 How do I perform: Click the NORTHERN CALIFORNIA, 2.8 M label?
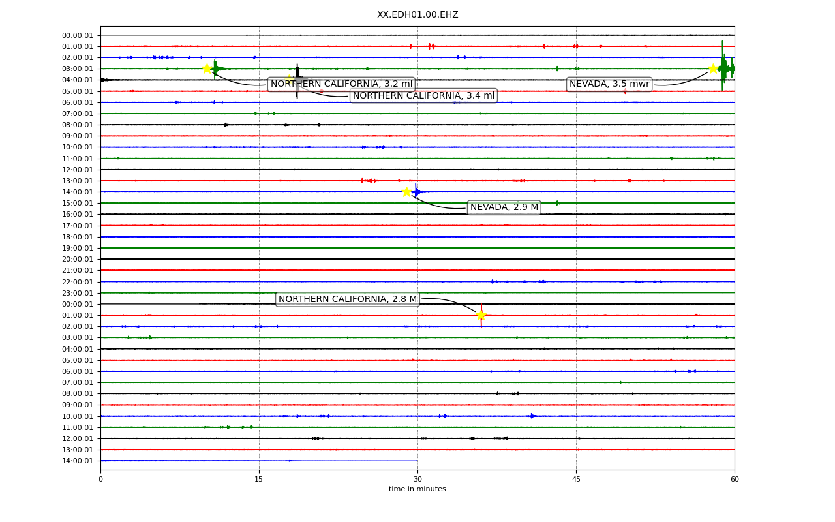348,299
